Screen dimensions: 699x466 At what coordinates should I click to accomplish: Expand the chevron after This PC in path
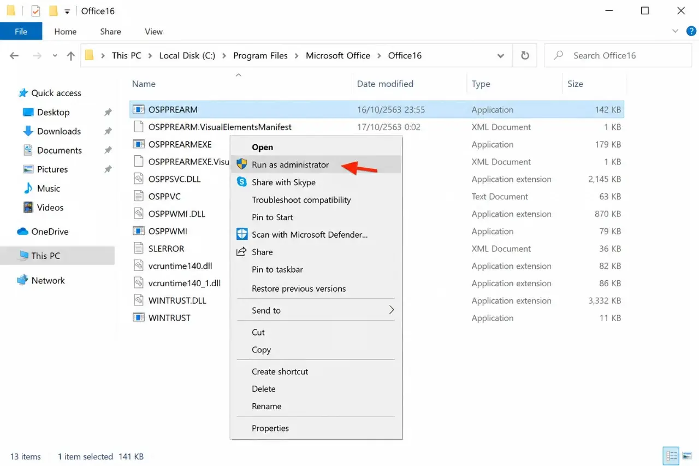(150, 56)
